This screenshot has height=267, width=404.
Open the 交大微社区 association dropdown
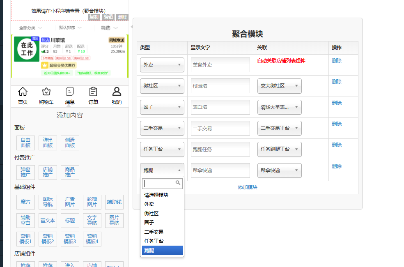[x=279, y=86]
